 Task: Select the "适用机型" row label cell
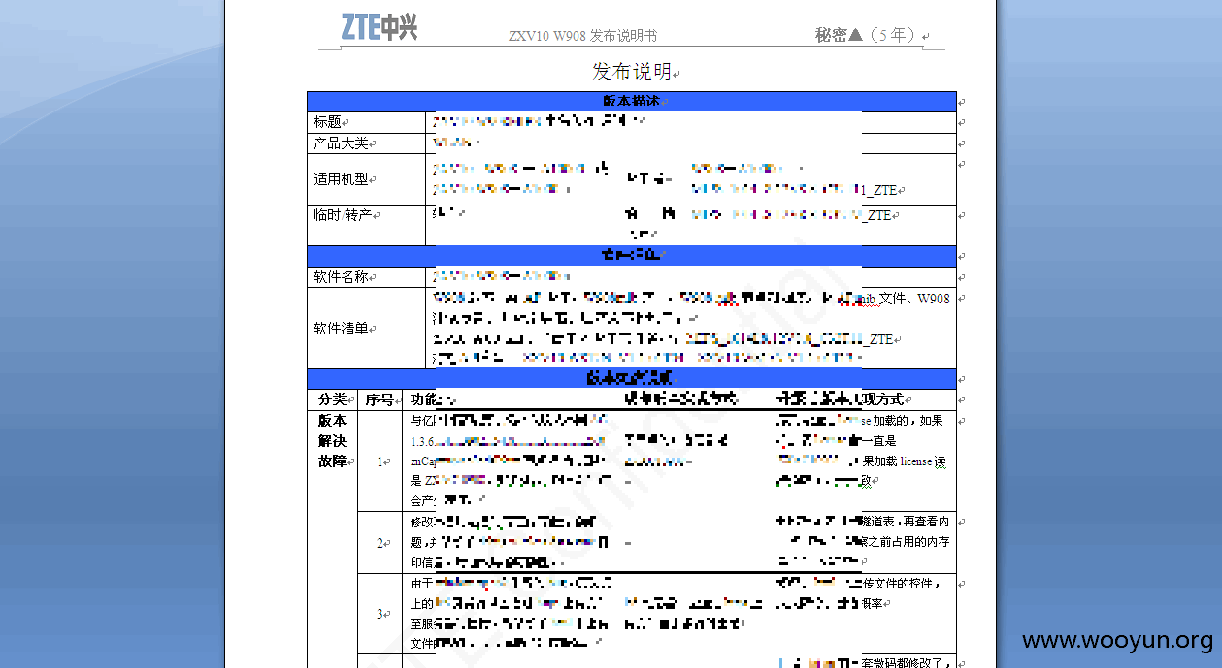coord(367,179)
